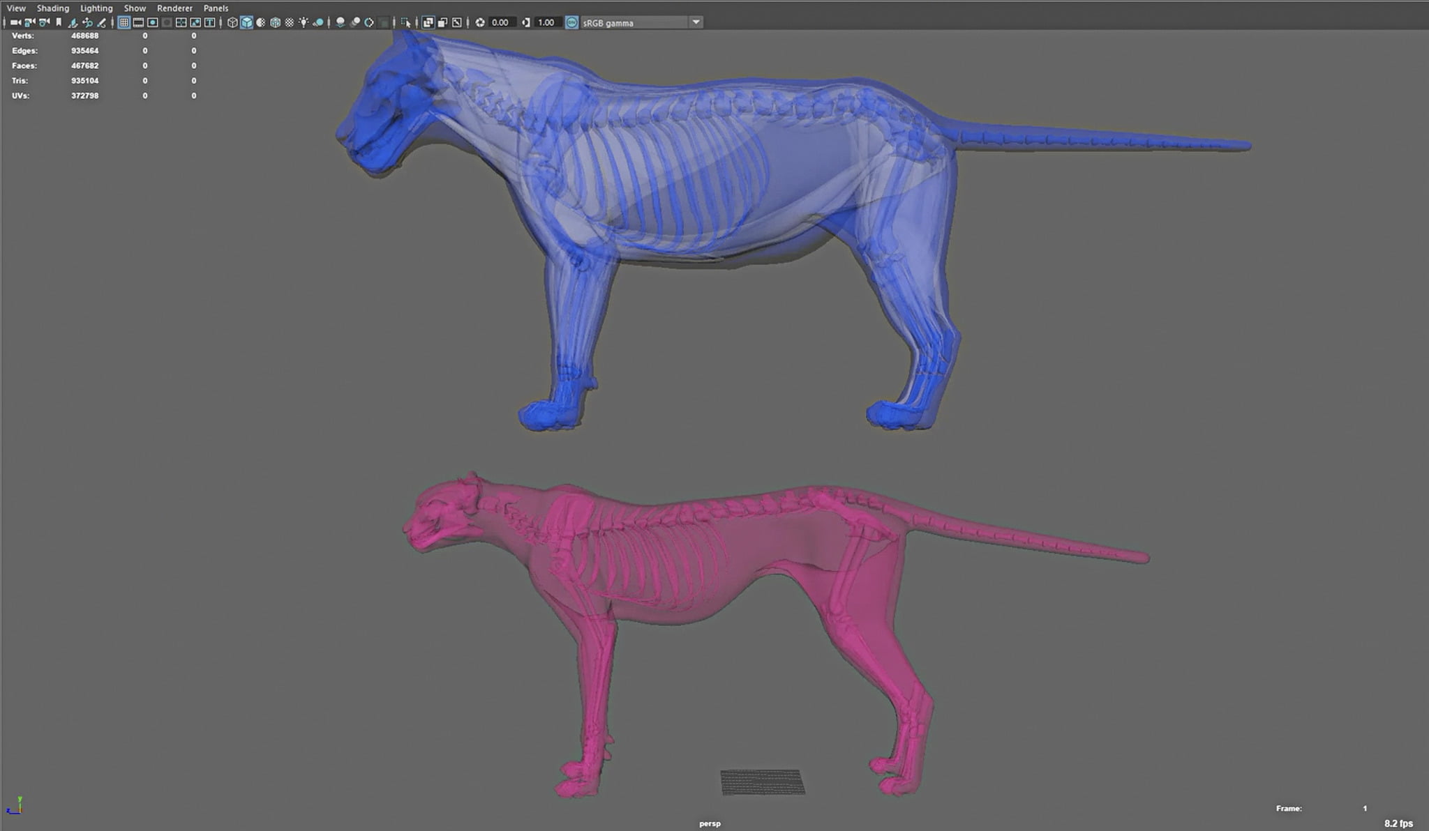The image size is (1429, 831).
Task: Click the Show menu button
Action: (135, 8)
